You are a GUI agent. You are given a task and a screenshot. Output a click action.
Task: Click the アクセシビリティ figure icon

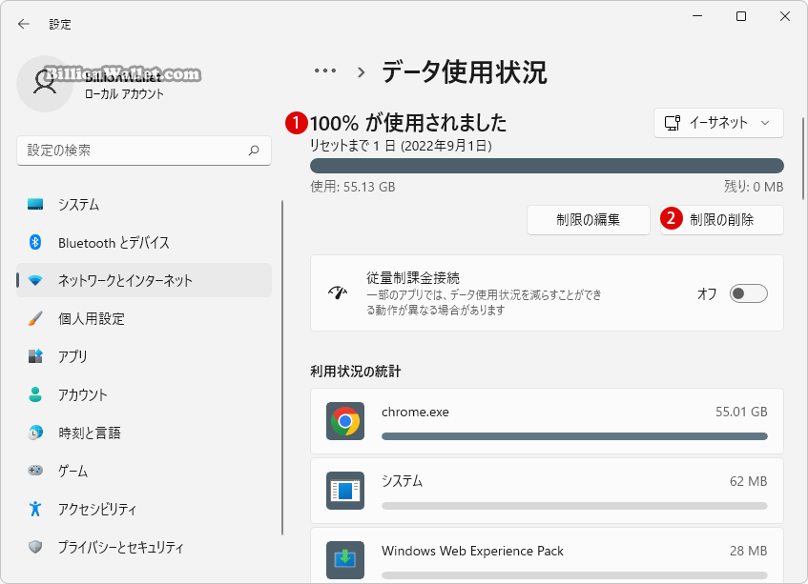(35, 509)
